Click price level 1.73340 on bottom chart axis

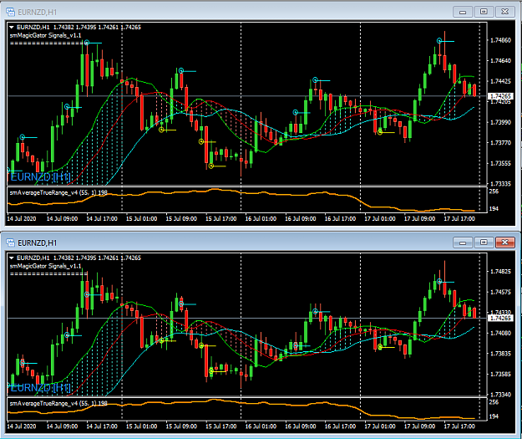click(500, 395)
